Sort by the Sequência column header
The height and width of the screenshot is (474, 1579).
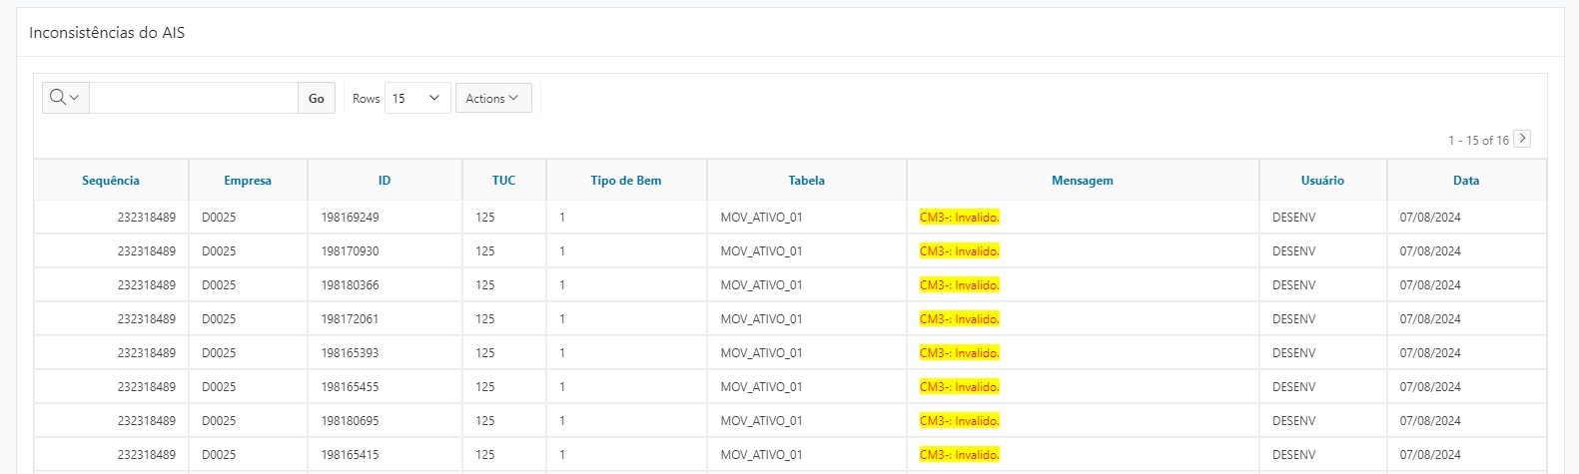tap(111, 181)
